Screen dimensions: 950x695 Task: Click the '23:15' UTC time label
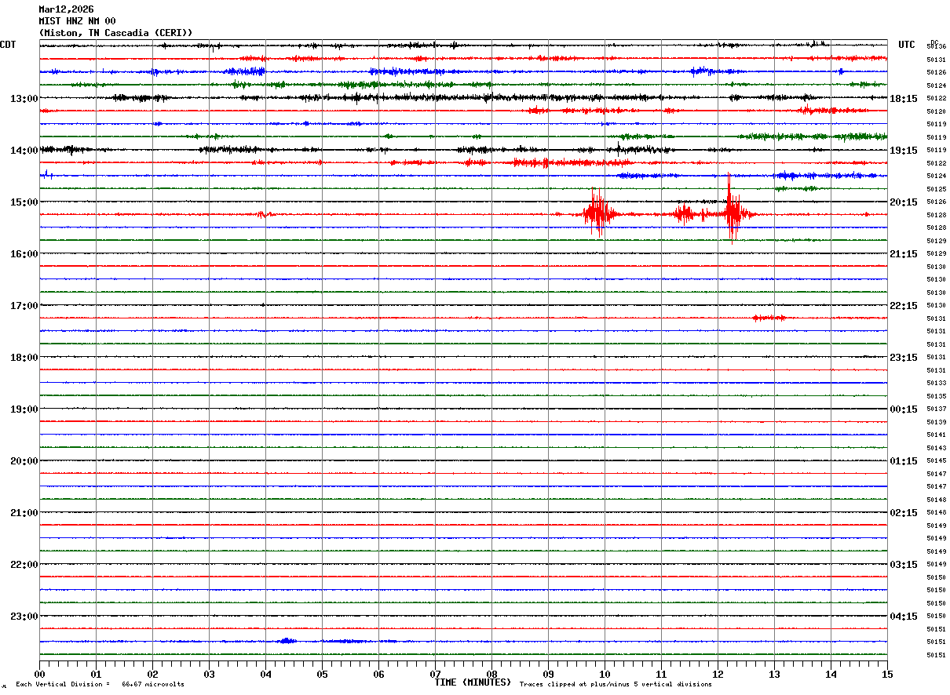(904, 358)
